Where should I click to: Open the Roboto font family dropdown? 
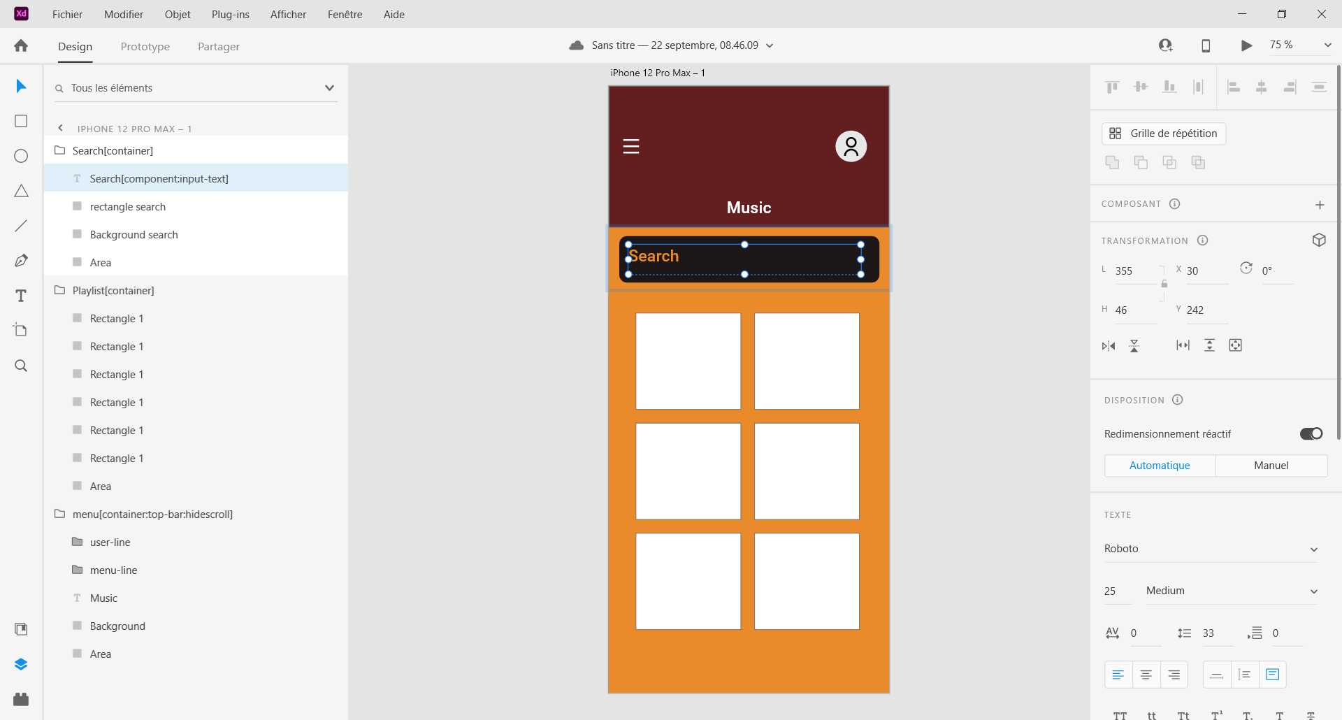click(1211, 549)
